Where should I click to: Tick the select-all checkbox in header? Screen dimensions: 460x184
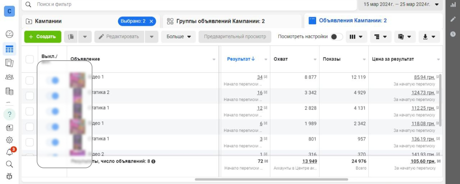coord(29,59)
